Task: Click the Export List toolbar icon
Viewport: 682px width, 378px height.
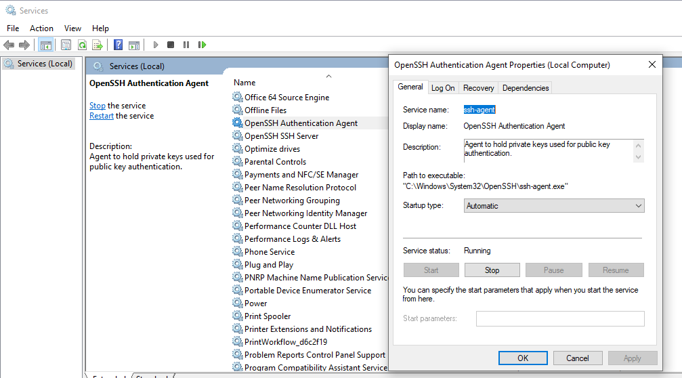Action: point(98,45)
